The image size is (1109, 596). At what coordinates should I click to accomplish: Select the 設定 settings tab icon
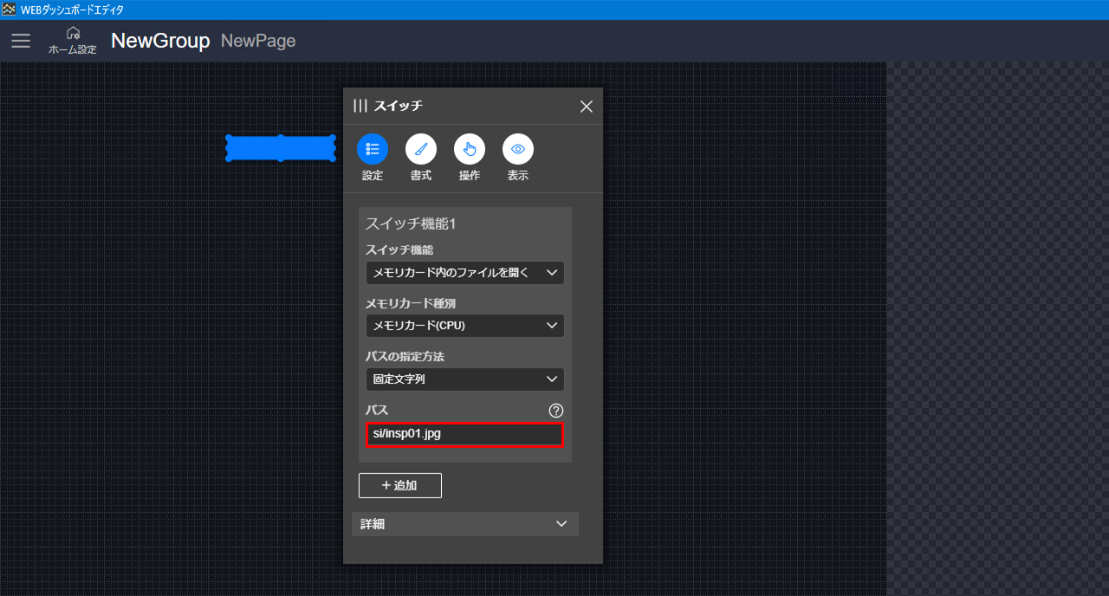(373, 150)
